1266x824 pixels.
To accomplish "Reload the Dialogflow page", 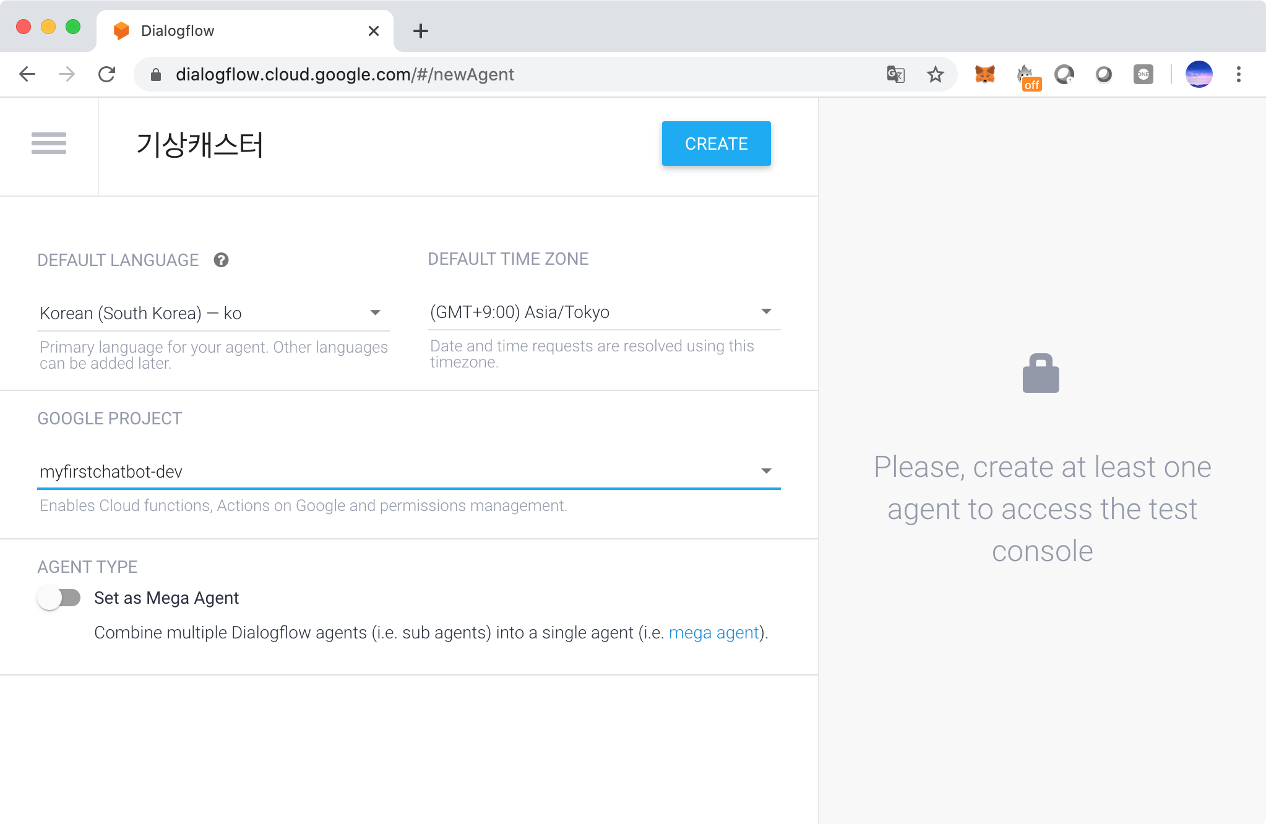I will tap(107, 74).
